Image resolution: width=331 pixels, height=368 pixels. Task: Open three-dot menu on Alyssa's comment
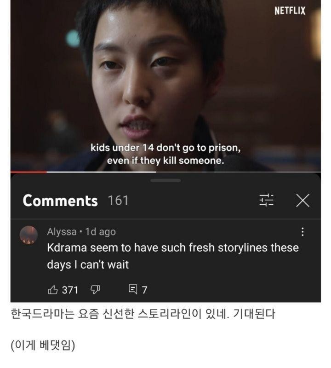pos(302,232)
